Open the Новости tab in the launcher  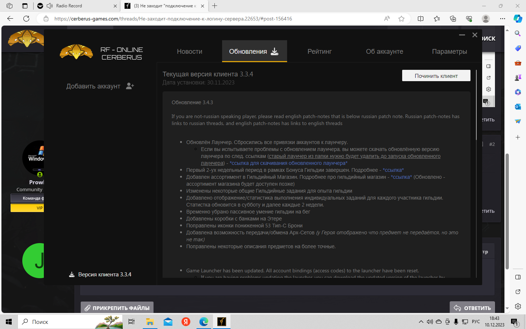pyautogui.click(x=190, y=52)
